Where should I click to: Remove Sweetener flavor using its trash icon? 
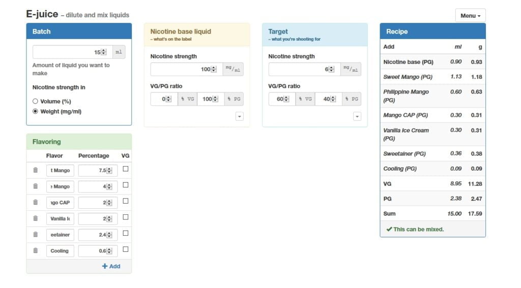36,234
